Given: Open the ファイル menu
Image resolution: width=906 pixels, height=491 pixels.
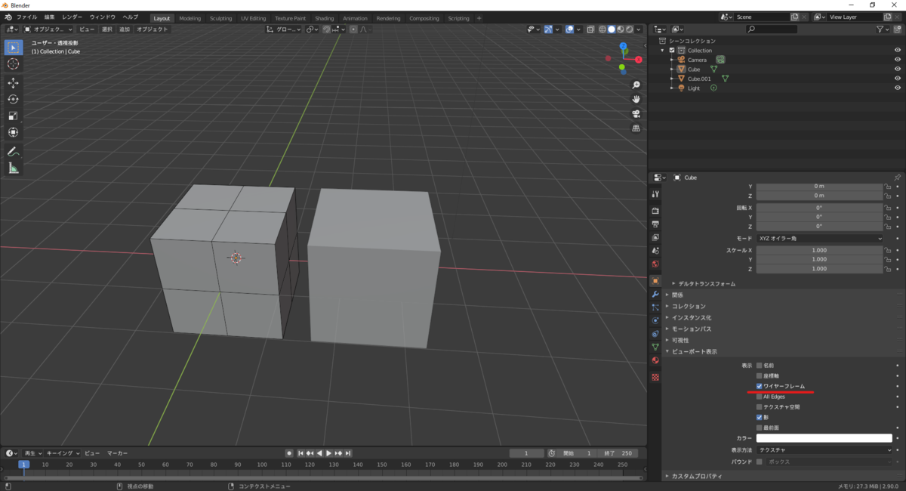Looking at the screenshot, I should (x=26, y=17).
